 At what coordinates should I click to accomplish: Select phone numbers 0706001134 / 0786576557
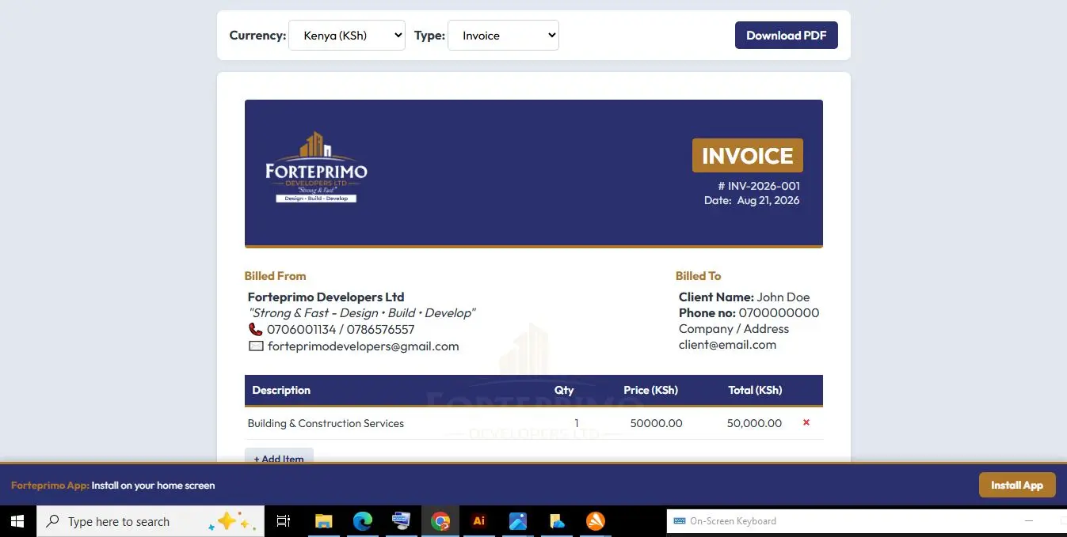tap(341, 330)
